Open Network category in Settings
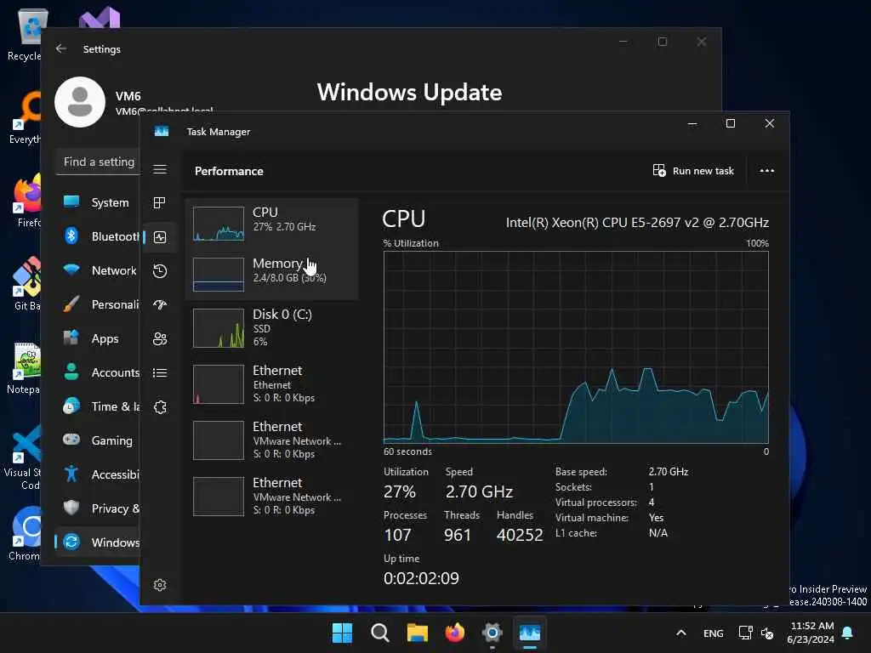The width and height of the screenshot is (871, 653). coord(98,270)
